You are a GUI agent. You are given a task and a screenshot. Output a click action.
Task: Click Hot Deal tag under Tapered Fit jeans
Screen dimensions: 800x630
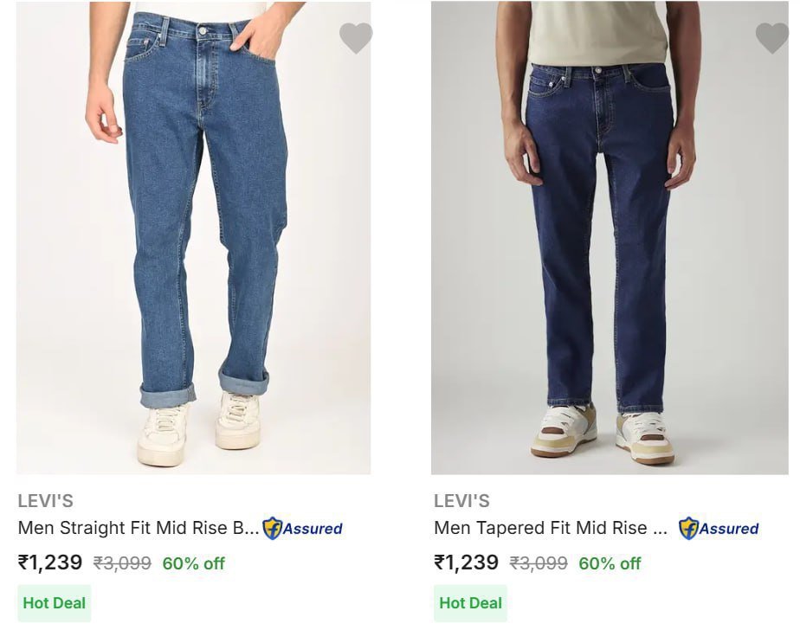[471, 603]
